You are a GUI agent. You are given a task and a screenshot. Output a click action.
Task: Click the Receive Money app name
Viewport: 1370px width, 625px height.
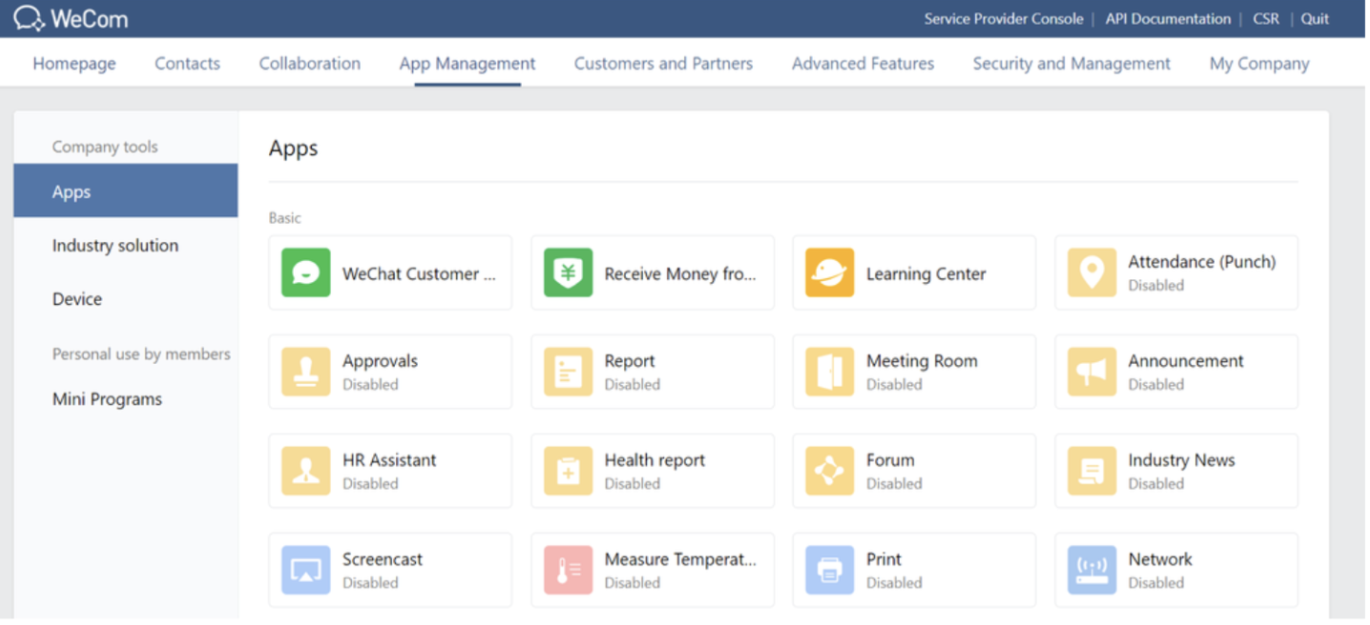coord(680,274)
